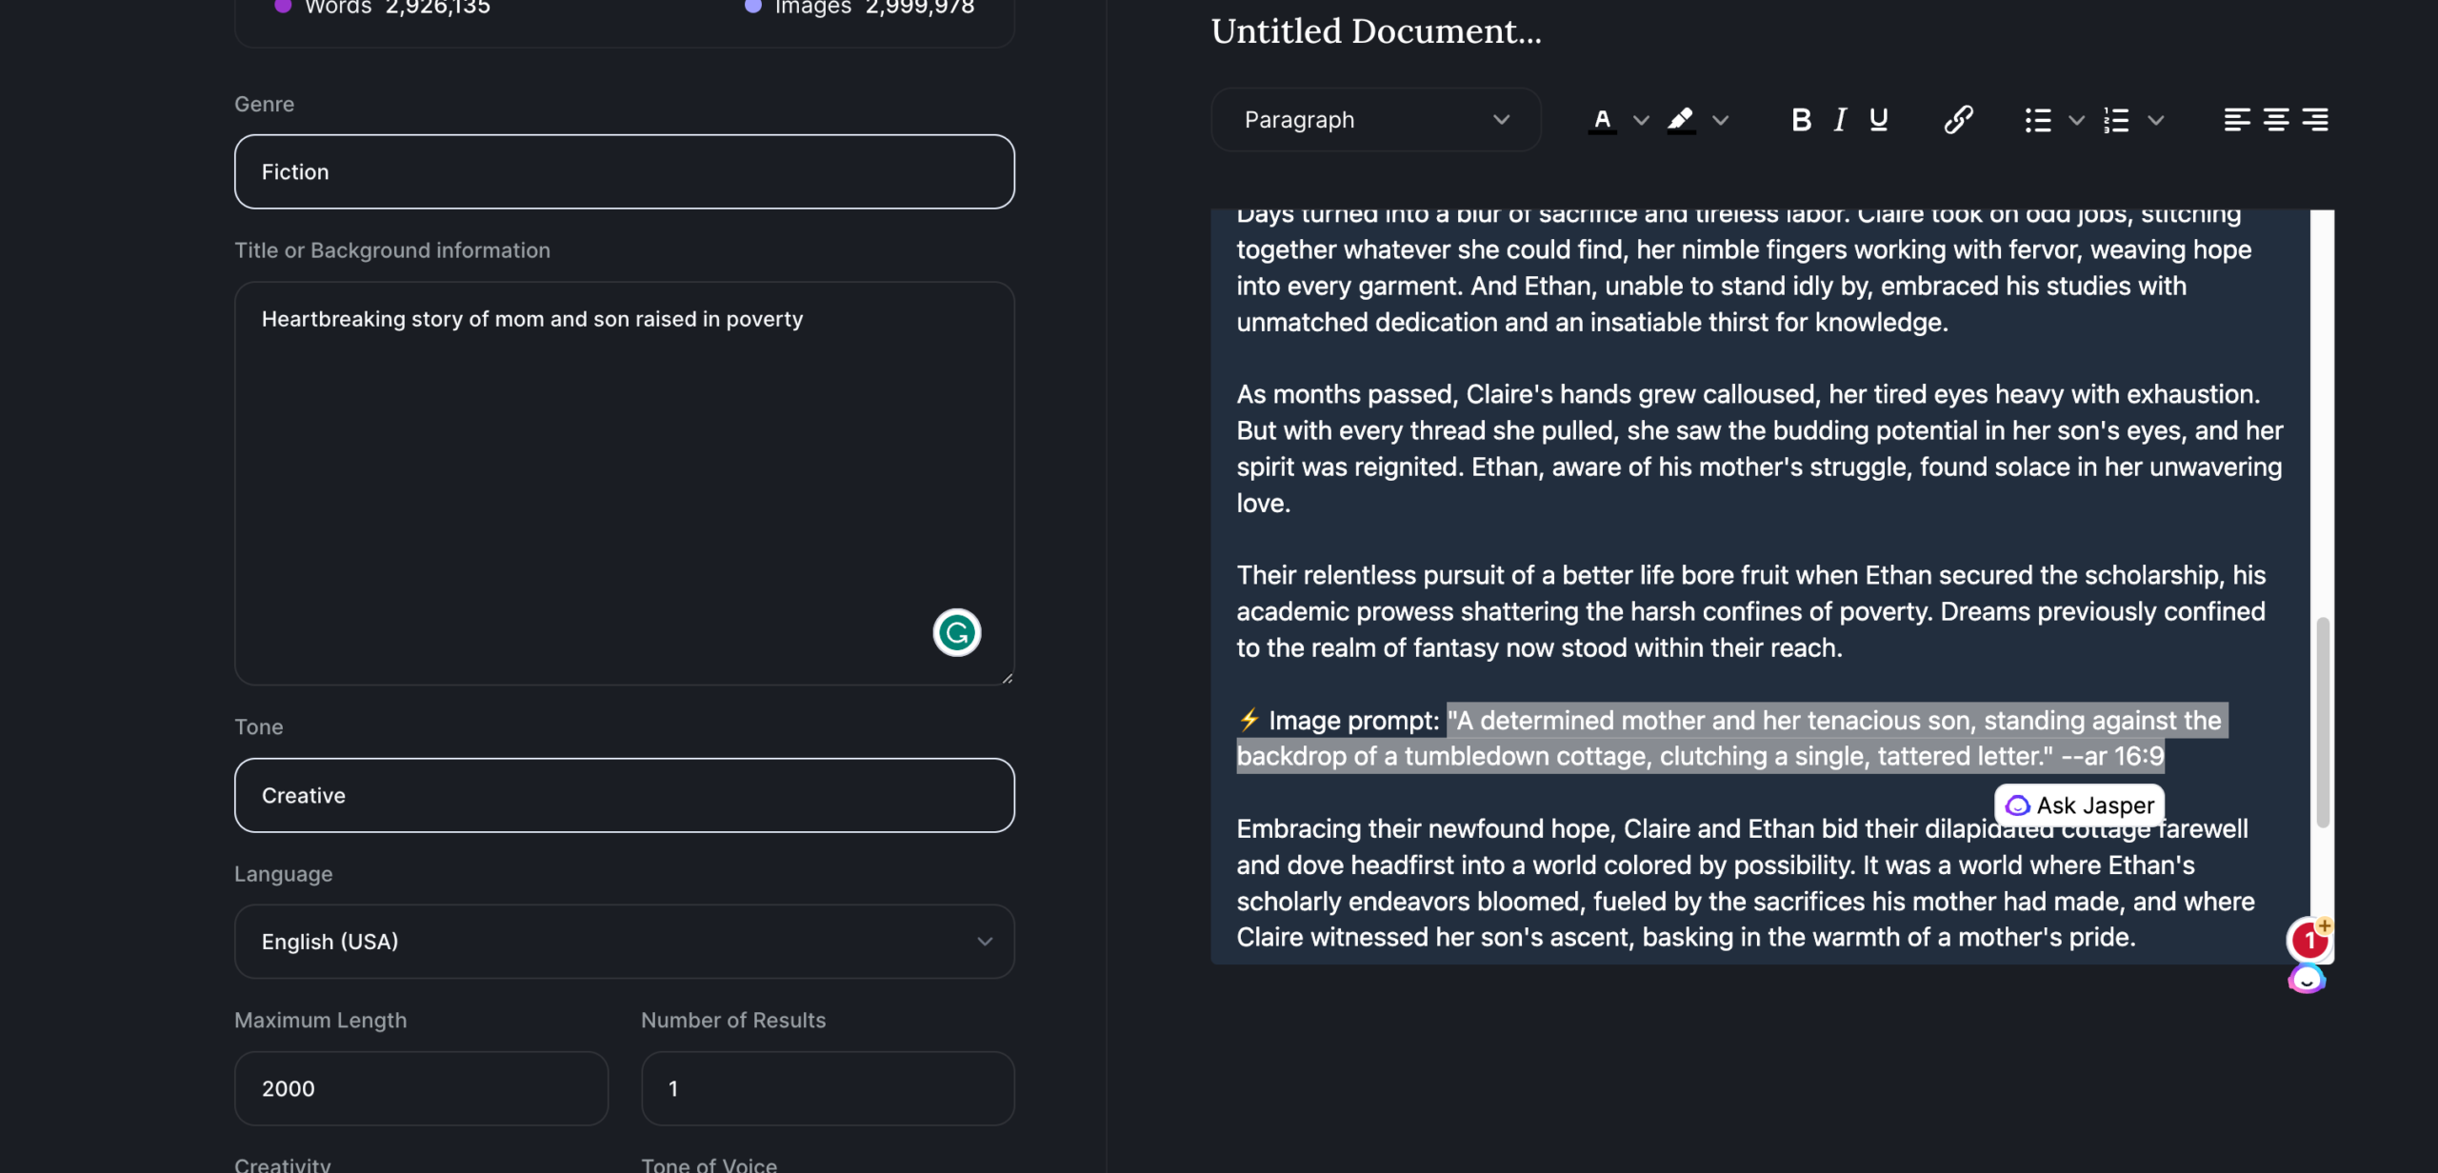Click the Underline formatting icon

click(x=1878, y=118)
